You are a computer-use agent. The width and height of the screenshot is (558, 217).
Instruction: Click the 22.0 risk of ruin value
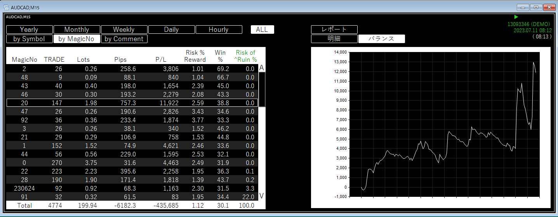pos(248,197)
